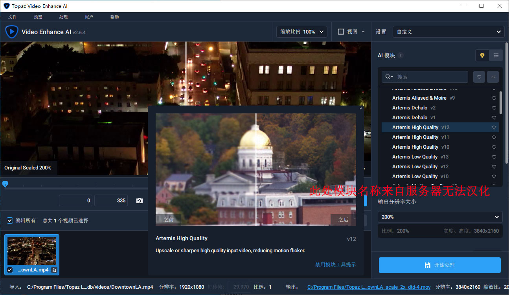Favorite Artemis High Quality v10 heart icon
This screenshot has width=509, height=295.
click(x=494, y=147)
